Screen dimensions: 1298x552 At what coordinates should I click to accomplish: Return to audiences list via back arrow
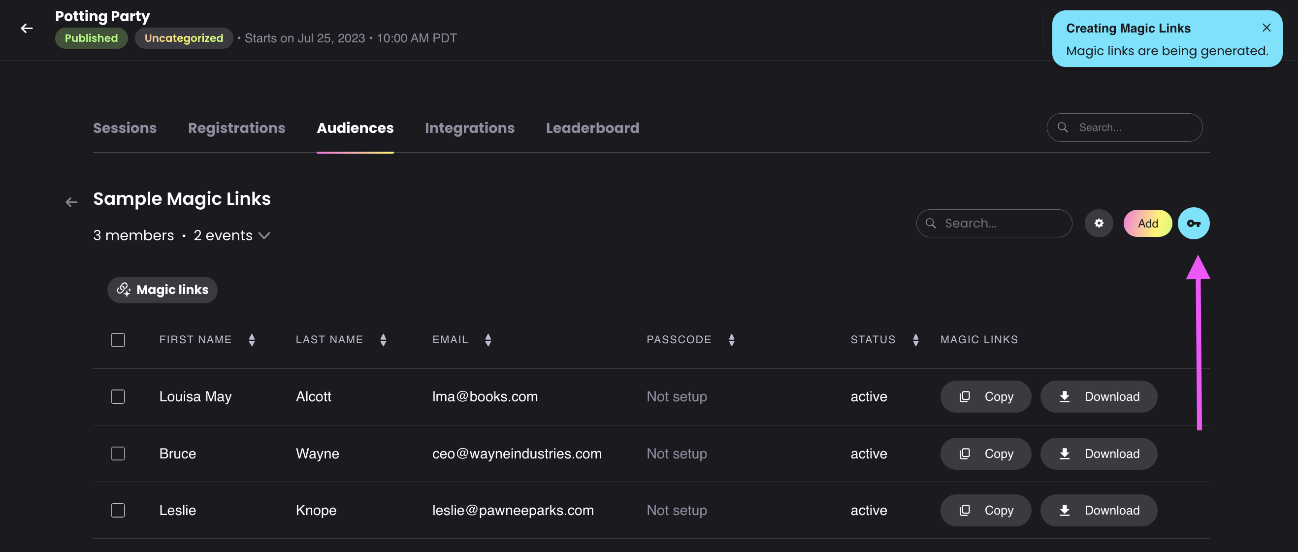pyautogui.click(x=71, y=202)
